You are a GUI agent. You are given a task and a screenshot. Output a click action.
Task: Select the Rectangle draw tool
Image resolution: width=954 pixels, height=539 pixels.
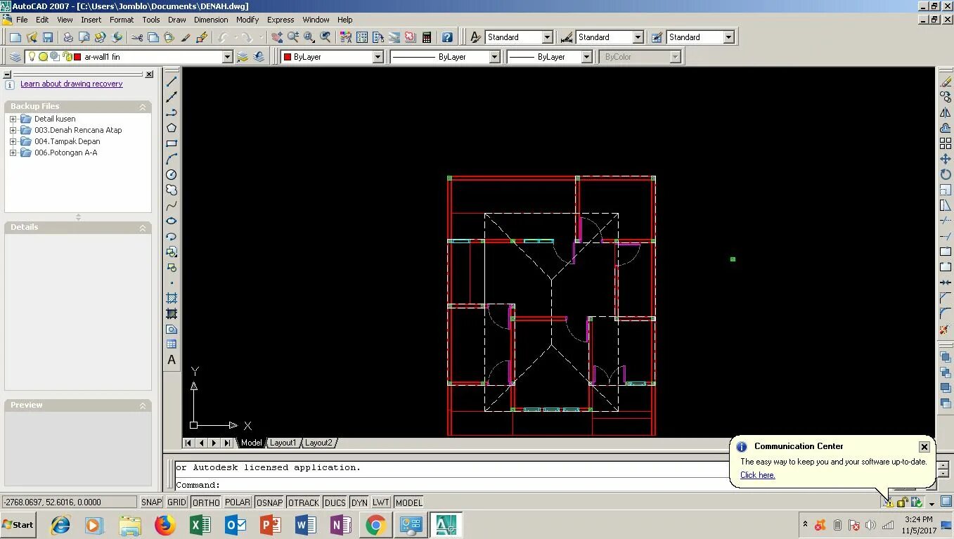[x=172, y=143]
